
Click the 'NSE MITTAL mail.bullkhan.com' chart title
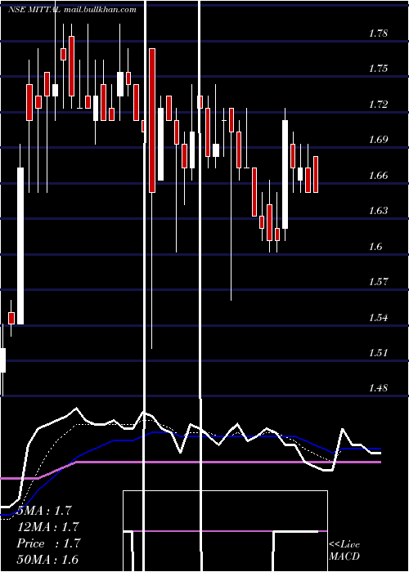(x=72, y=10)
